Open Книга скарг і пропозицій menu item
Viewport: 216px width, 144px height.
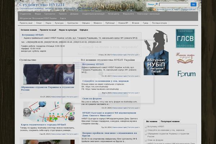click(x=148, y=14)
